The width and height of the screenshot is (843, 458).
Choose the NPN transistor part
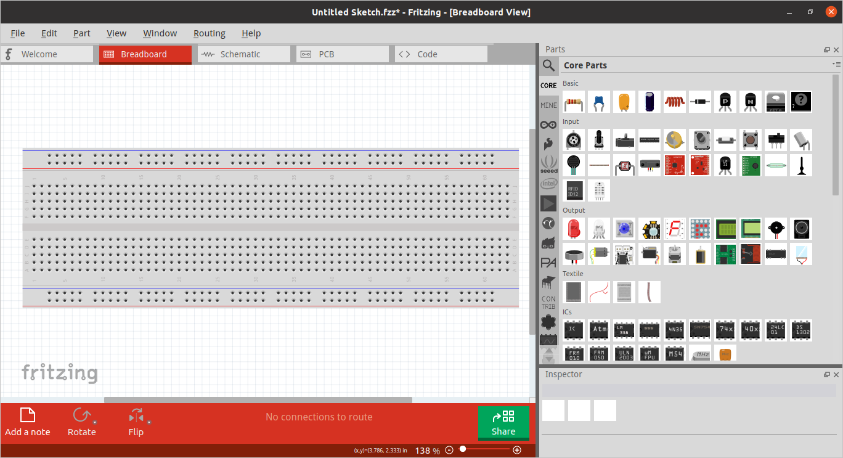[x=751, y=102]
